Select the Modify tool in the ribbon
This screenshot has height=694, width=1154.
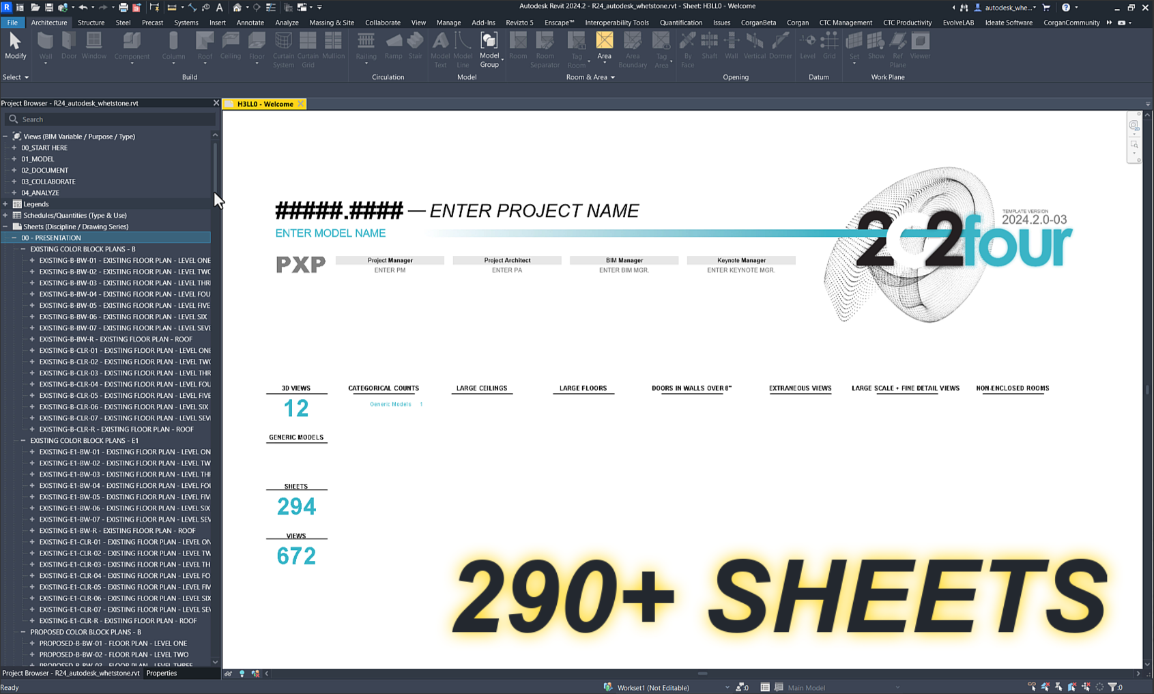[15, 46]
